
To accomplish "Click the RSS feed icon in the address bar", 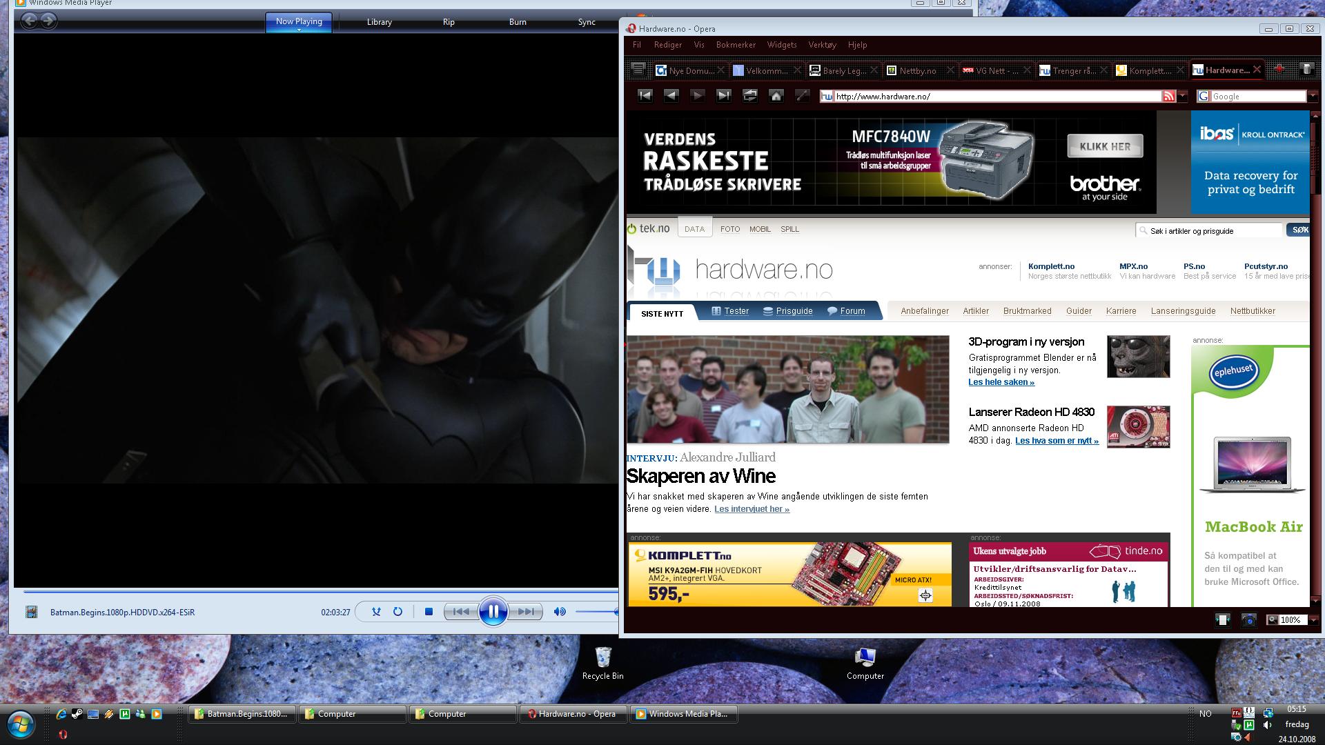I will click(x=1168, y=97).
